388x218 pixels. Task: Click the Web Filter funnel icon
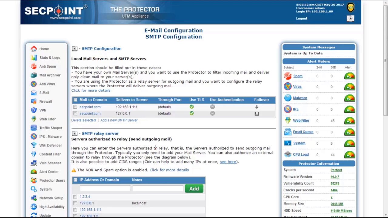(34, 119)
